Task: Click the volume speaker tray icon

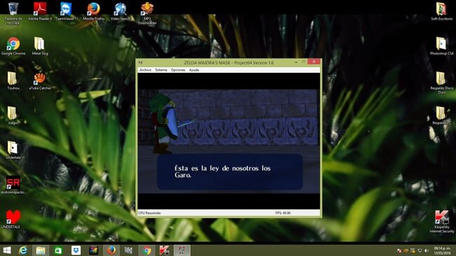Action: (x=427, y=250)
